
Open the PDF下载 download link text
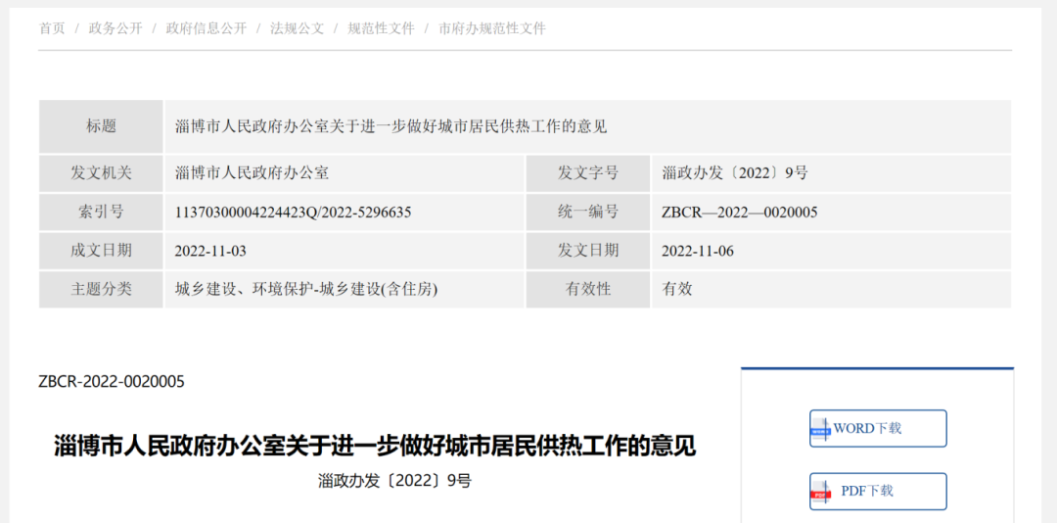[867, 491]
